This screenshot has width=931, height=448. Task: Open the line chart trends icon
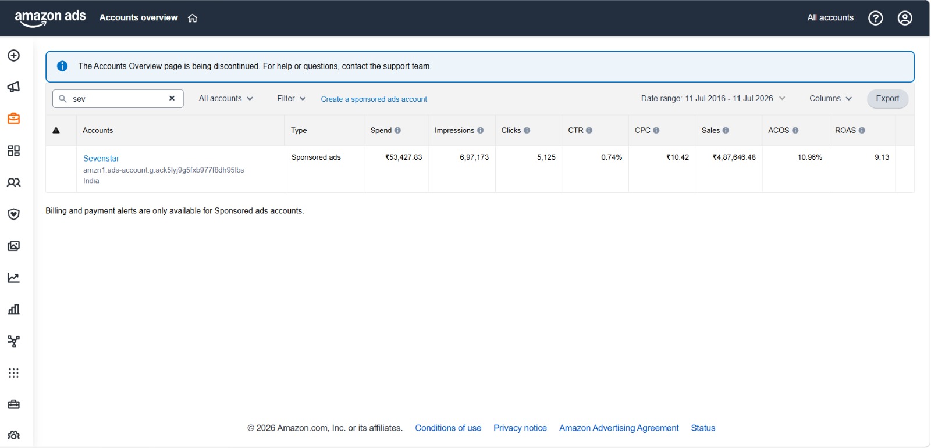pyautogui.click(x=14, y=278)
